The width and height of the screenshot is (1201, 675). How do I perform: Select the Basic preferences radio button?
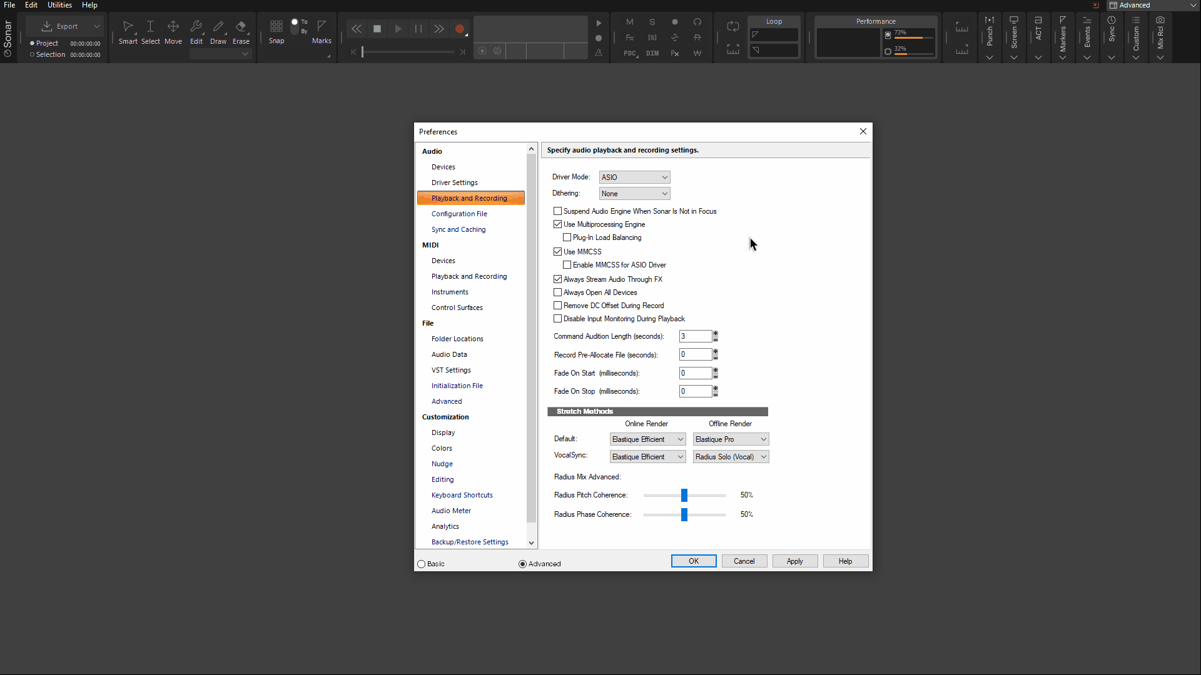[422, 564]
